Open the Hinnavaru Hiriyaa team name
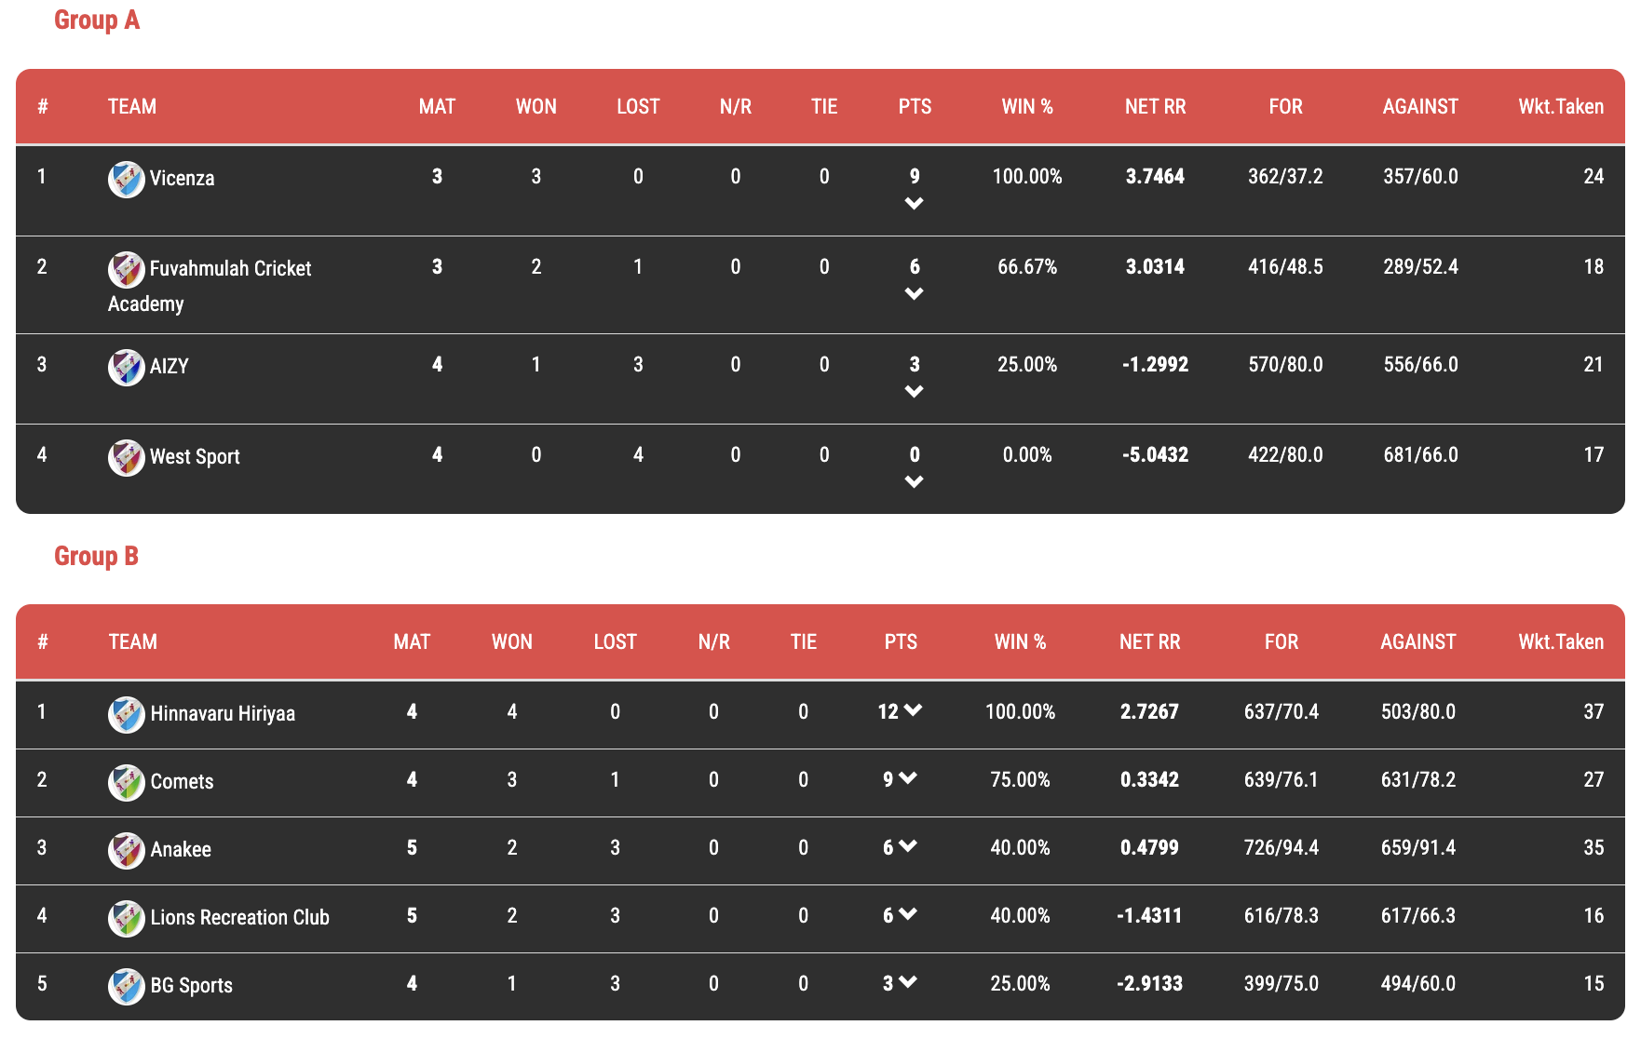Screen dimensions: 1641x1039 coord(223,714)
